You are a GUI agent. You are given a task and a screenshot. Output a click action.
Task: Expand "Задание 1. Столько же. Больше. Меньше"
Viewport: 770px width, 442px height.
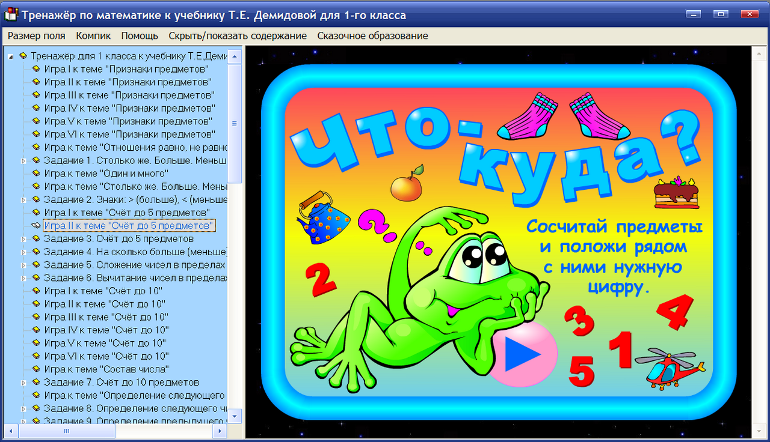(23, 160)
